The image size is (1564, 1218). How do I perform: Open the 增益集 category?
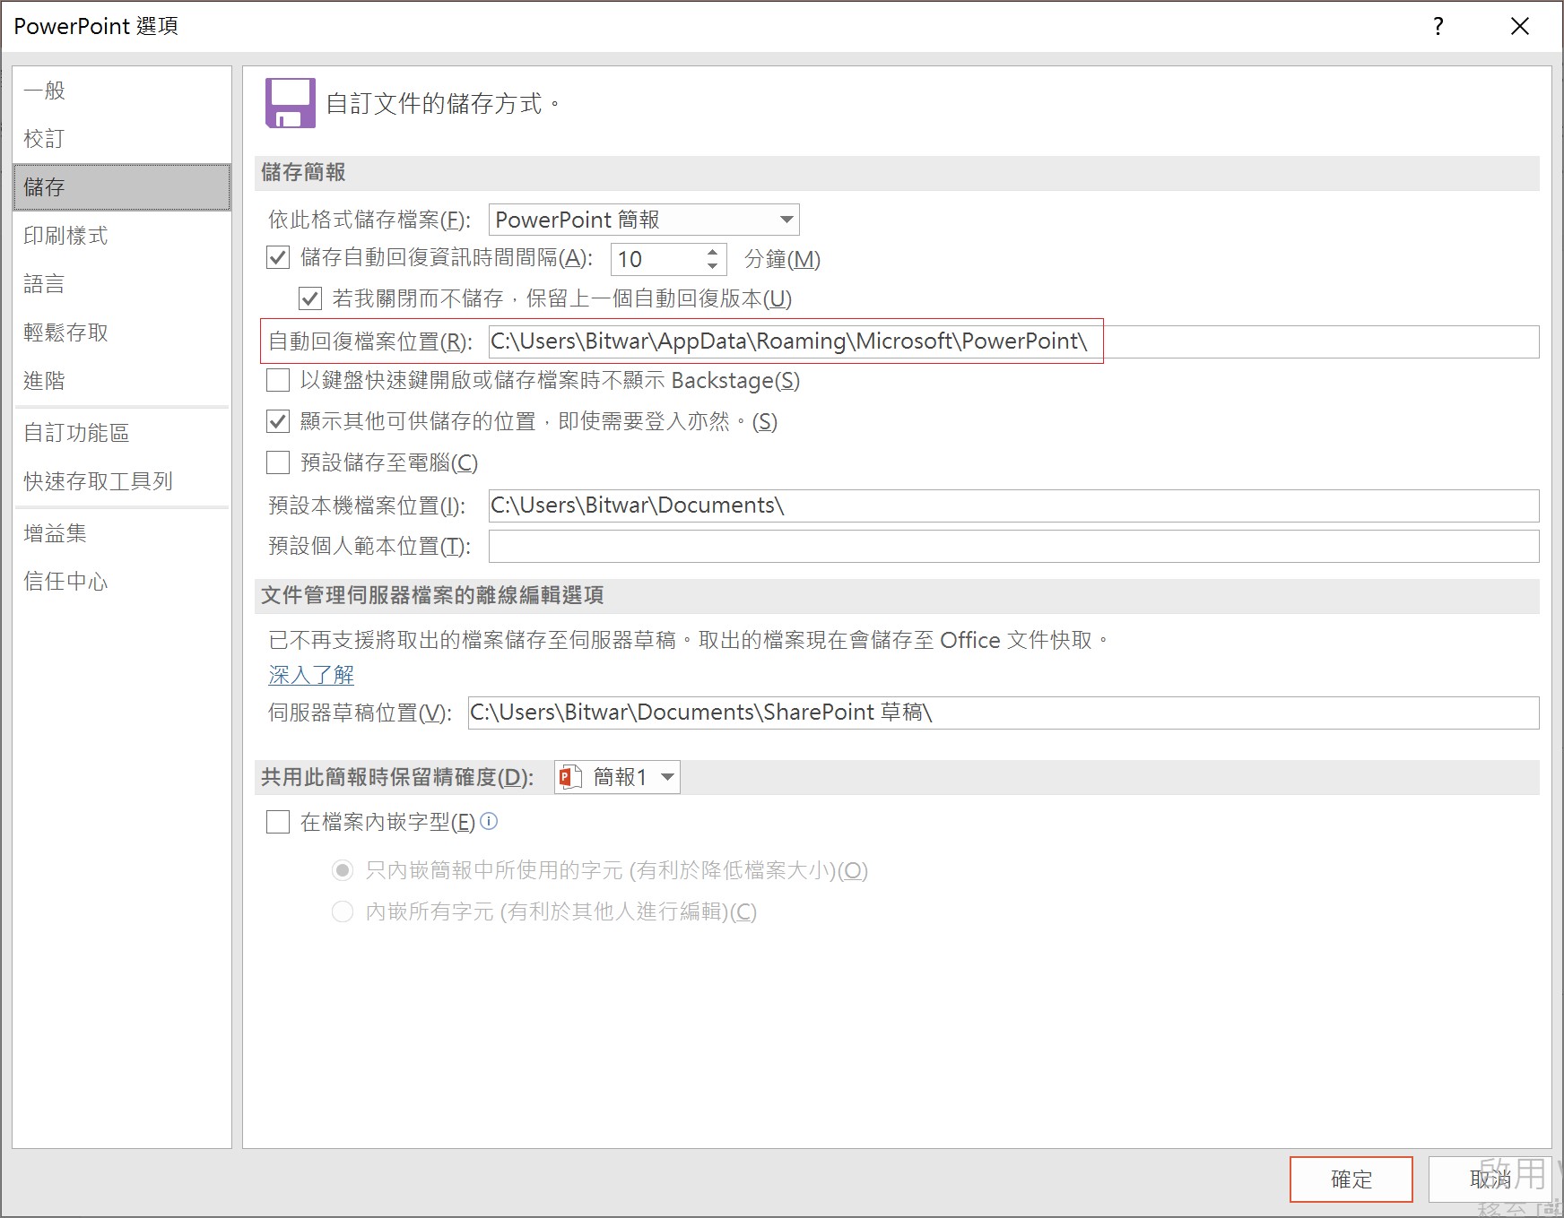(122, 533)
